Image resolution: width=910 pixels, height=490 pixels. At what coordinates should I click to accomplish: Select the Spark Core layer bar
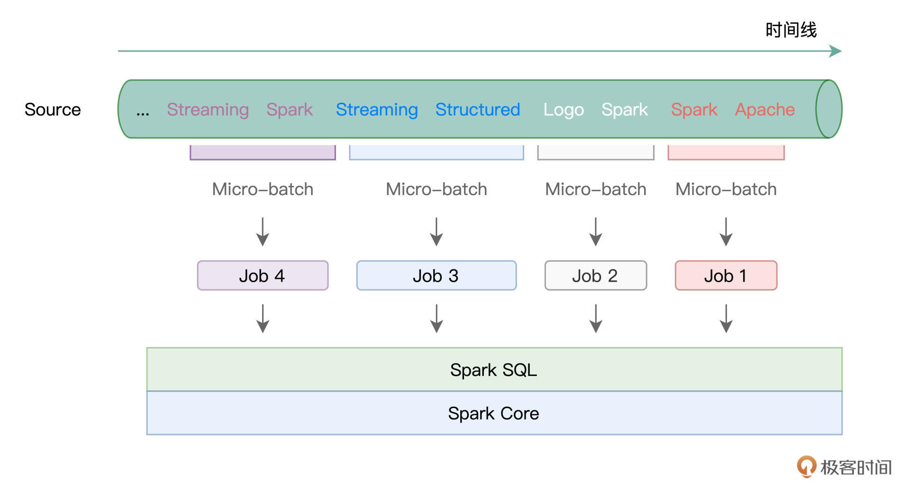[494, 413]
